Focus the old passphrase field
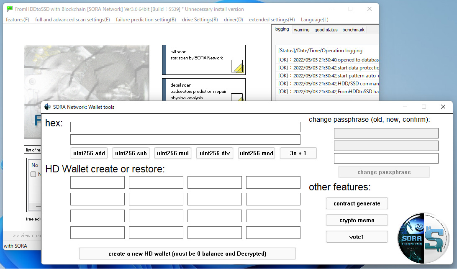 click(x=386, y=133)
